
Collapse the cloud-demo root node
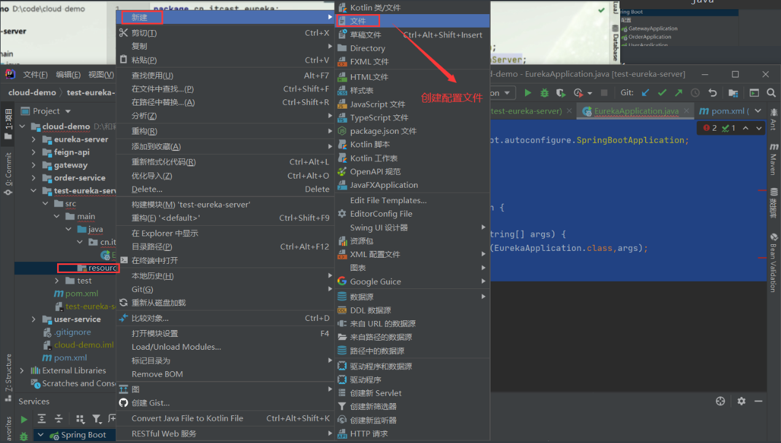point(23,126)
